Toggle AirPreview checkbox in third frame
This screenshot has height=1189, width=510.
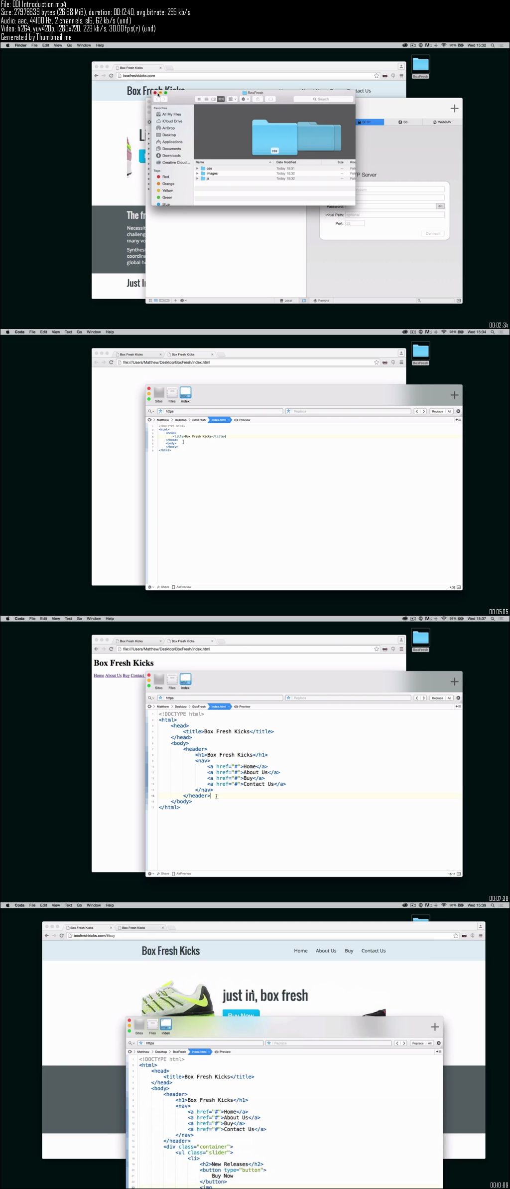click(x=181, y=873)
